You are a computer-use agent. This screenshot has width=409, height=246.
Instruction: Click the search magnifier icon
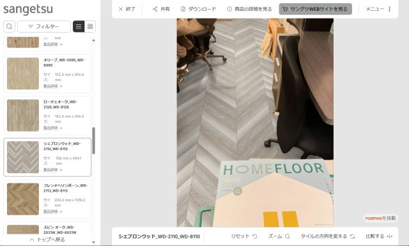(x=9, y=26)
